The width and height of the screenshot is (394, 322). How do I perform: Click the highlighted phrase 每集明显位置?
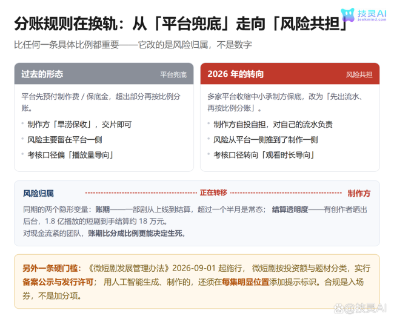[x=245, y=282]
